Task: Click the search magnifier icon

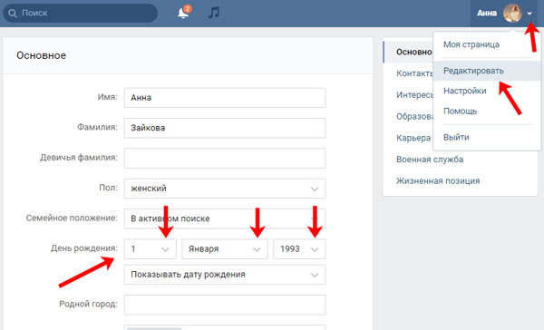Action: point(13,14)
